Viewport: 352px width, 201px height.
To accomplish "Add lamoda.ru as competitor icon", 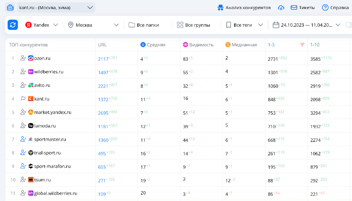I will coord(23,126).
